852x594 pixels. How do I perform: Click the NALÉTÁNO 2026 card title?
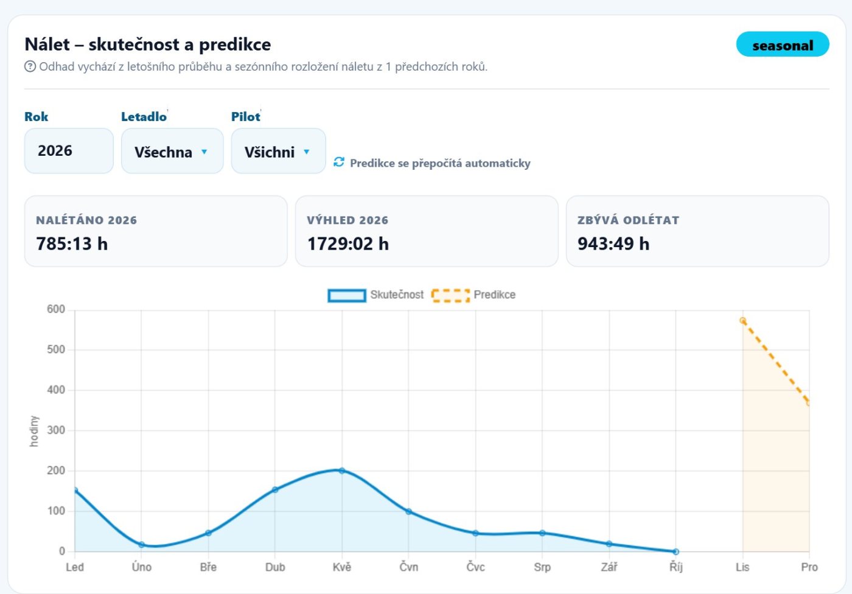[x=86, y=220]
